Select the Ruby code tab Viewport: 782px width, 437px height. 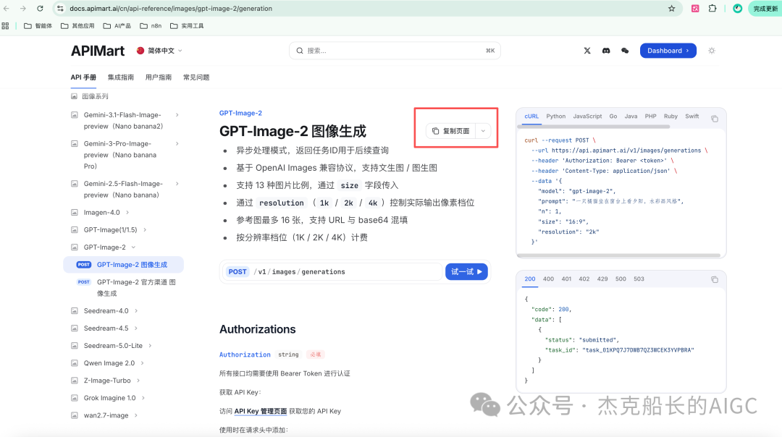pyautogui.click(x=670, y=116)
